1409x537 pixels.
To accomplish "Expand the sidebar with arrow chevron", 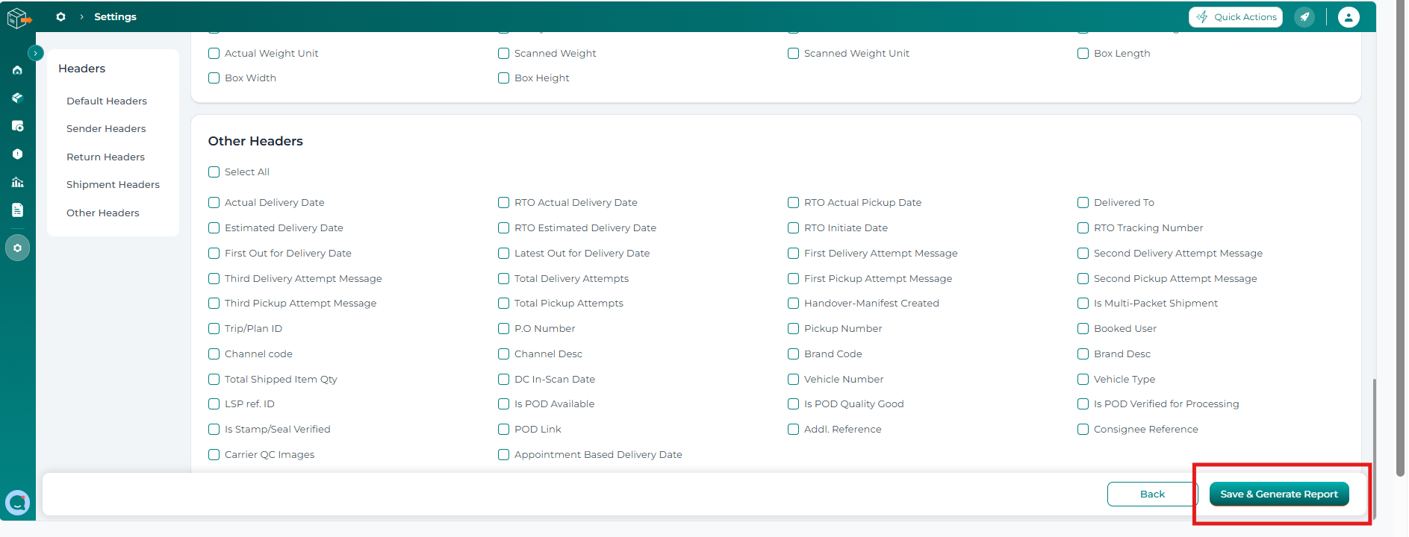I will click(35, 53).
